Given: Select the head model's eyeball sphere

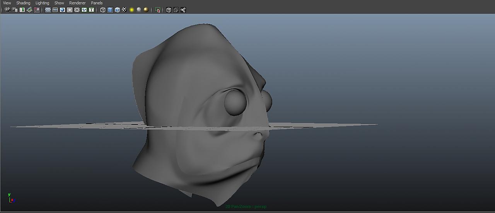Looking at the screenshot, I should [235, 102].
